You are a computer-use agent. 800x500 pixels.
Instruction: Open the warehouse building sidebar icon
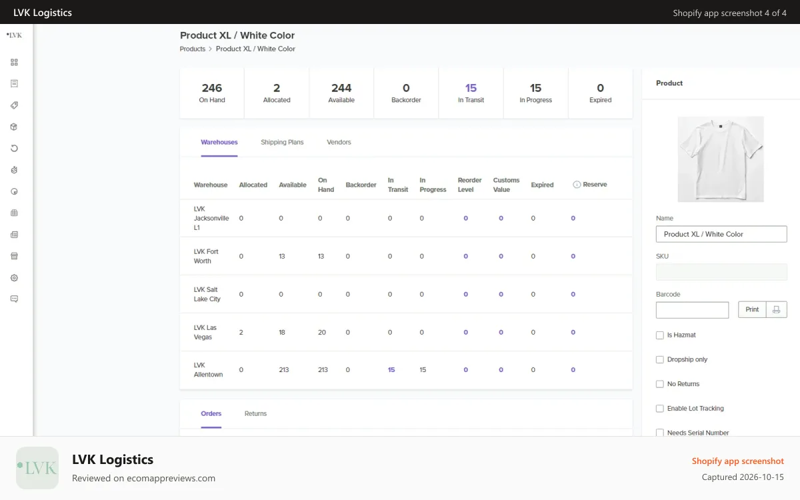14,213
